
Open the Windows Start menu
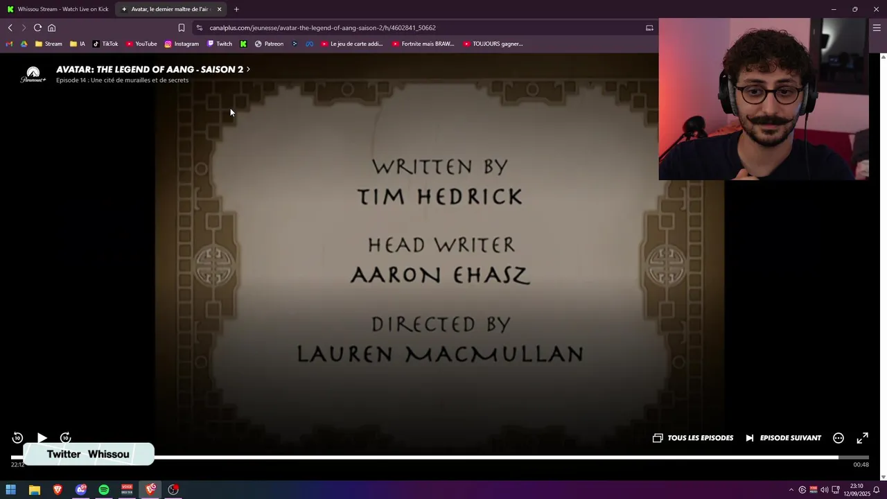coord(11,490)
